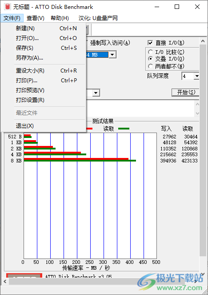This screenshot has height=295, width=208.
Task: Click the description box down arrow
Action: coord(197,113)
